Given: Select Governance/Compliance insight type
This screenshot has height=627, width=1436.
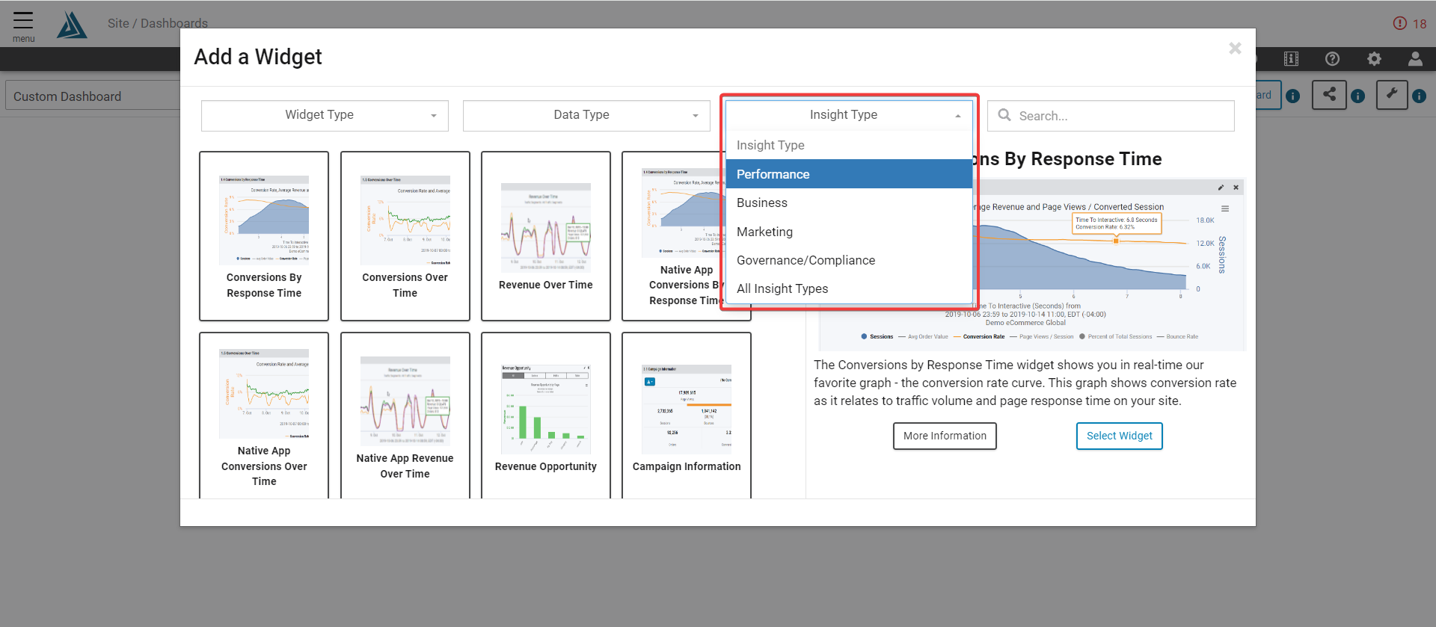Looking at the screenshot, I should (x=849, y=260).
